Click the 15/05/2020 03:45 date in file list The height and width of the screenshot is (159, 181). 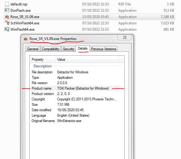click(96, 17)
